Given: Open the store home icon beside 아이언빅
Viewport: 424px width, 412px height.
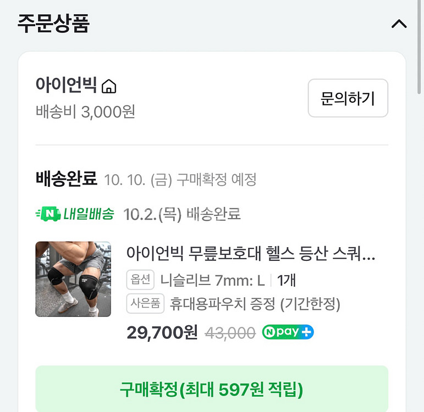Looking at the screenshot, I should click(109, 86).
